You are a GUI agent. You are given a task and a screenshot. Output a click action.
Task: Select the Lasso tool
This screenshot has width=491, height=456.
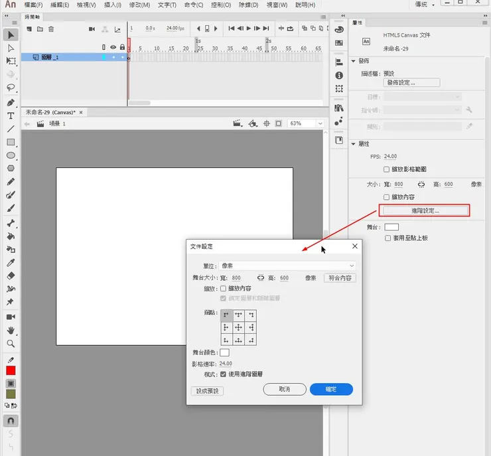pyautogui.click(x=11, y=88)
